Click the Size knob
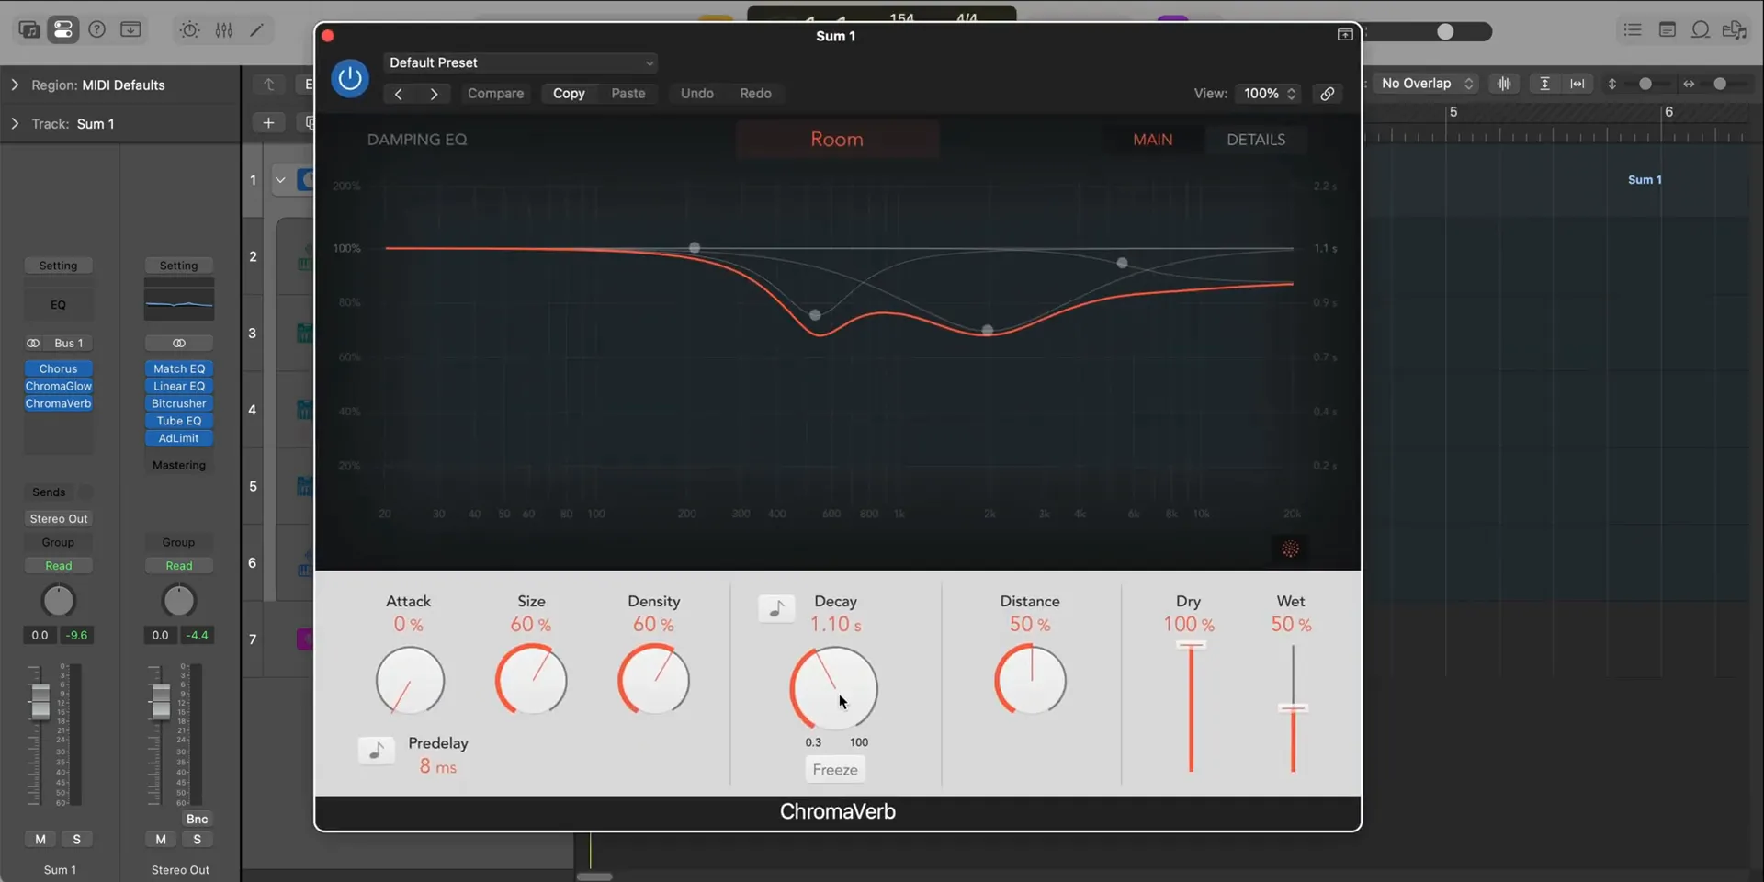This screenshot has width=1764, height=882. pos(531,681)
